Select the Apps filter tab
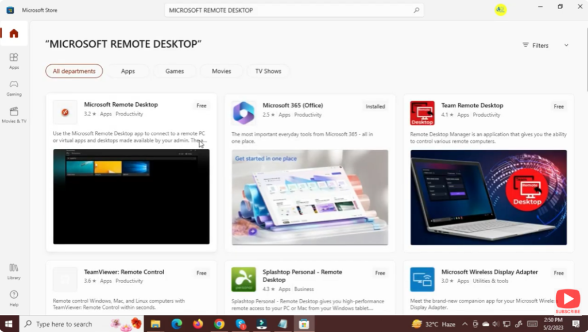Viewport: 588px width, 332px height. point(128,71)
